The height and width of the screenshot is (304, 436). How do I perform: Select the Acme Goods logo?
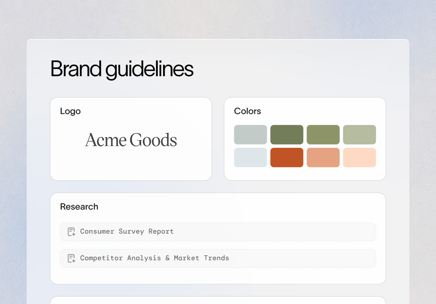coord(131,140)
